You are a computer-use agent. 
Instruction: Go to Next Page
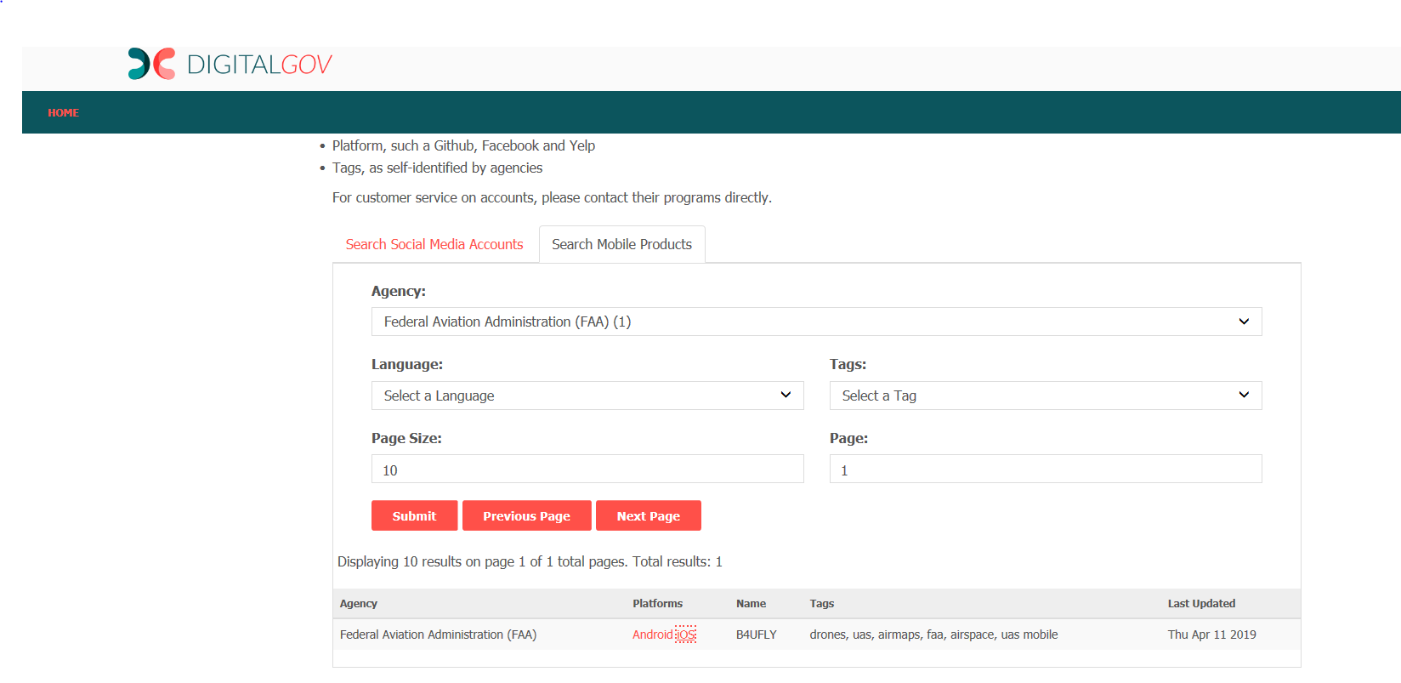648,516
